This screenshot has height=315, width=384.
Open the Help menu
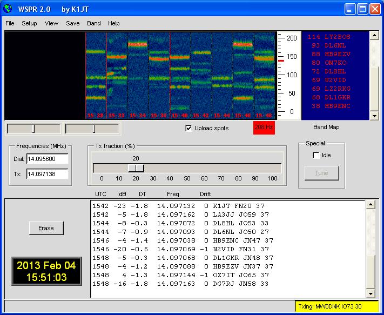113,23
